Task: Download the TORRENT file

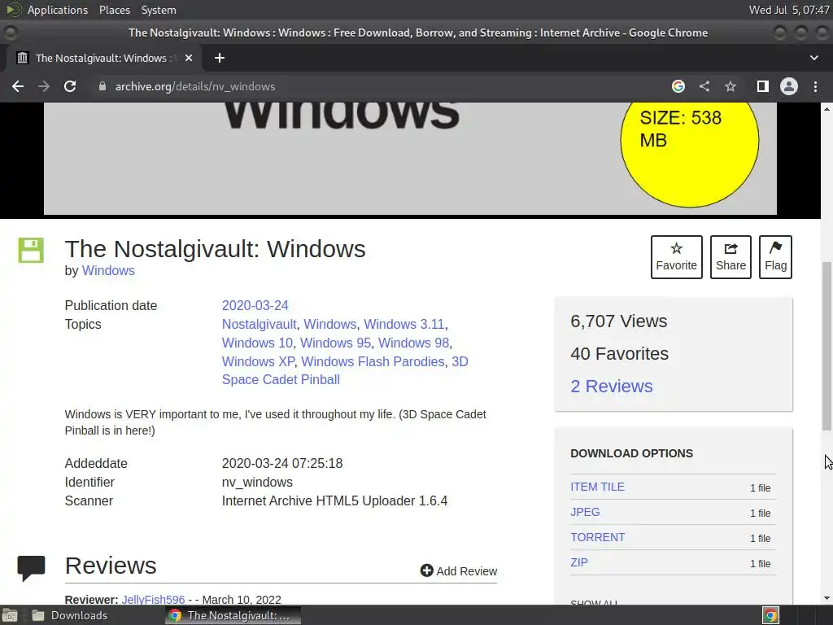Action: coord(598,537)
